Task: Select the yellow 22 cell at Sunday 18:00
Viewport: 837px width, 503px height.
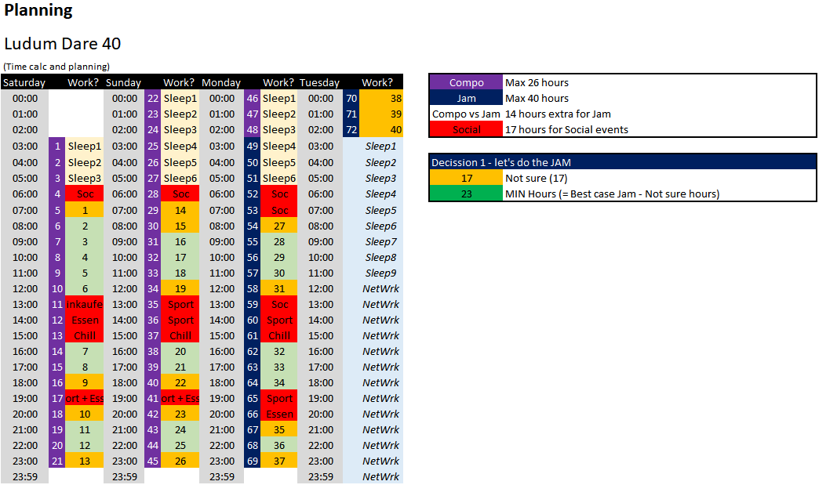Action: coord(180,382)
